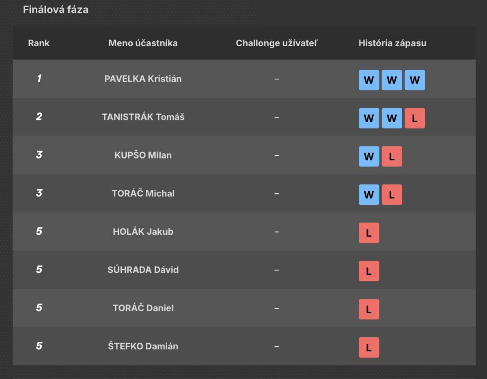Click ŠTEFKO Damián's L badge
The image size is (487, 379).
[369, 347]
